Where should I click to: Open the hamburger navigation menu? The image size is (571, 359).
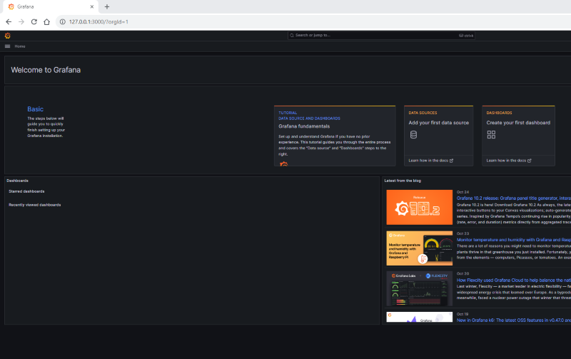click(7, 46)
